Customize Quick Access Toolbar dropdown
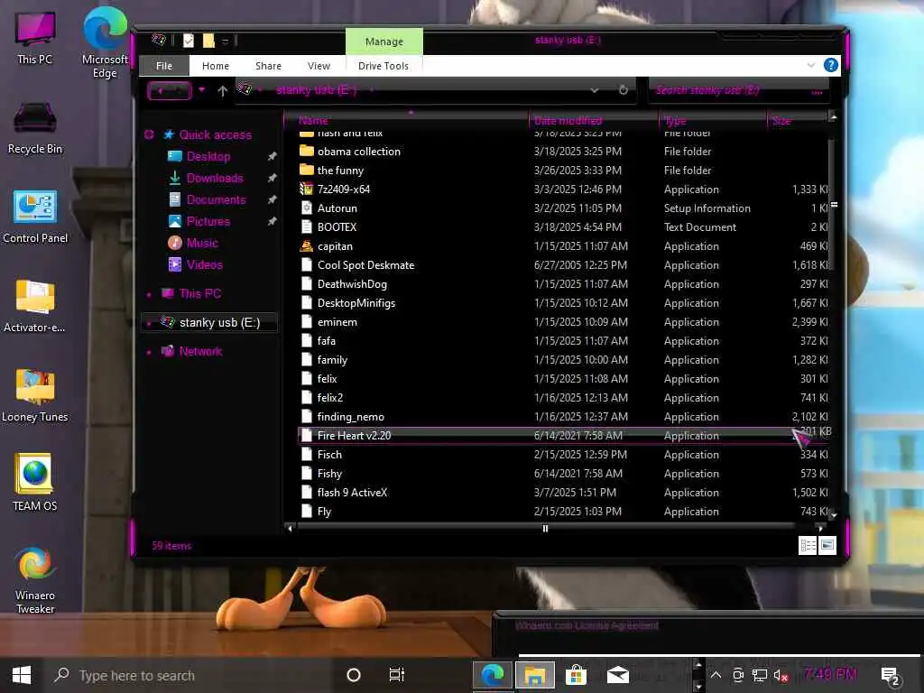This screenshot has width=924, height=693. [225, 42]
